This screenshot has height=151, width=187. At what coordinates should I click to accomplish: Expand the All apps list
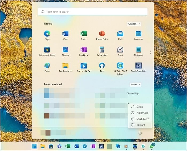(134, 24)
